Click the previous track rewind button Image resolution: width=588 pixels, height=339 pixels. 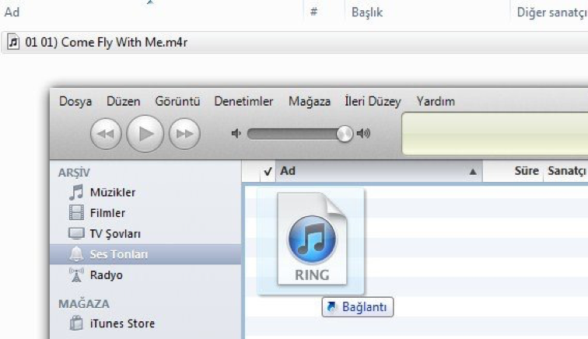click(106, 134)
